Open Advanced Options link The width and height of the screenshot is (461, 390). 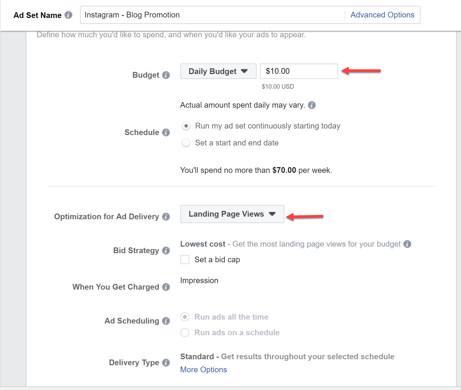pos(382,15)
